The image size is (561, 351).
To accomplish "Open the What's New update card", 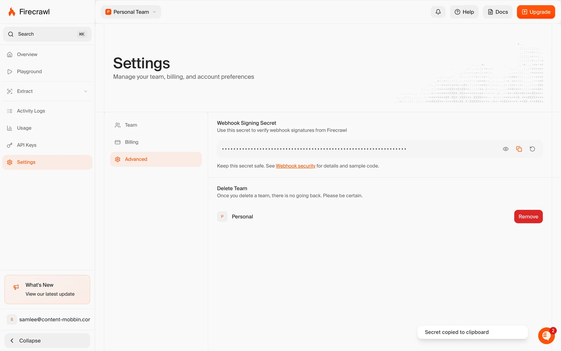I will point(47,289).
